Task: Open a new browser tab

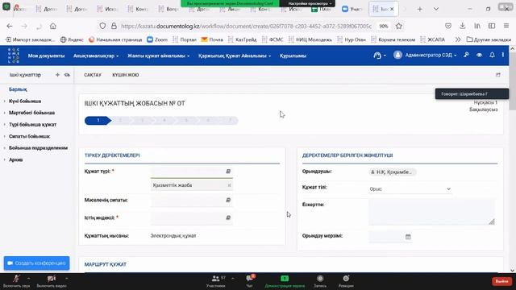Action: (x=419, y=9)
